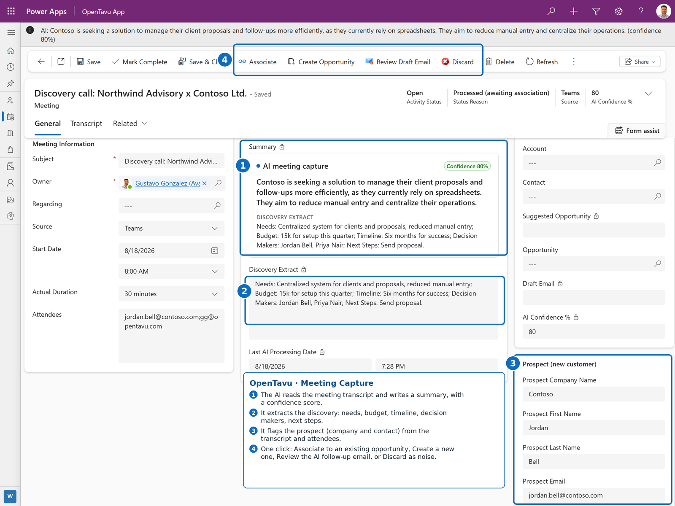Screen dimensions: 675x506
Task: Search the Account lookup
Action: point(658,163)
